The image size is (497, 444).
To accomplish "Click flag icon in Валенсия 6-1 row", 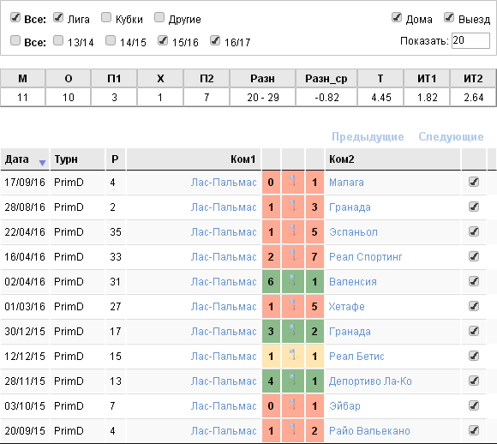I will (x=293, y=281).
